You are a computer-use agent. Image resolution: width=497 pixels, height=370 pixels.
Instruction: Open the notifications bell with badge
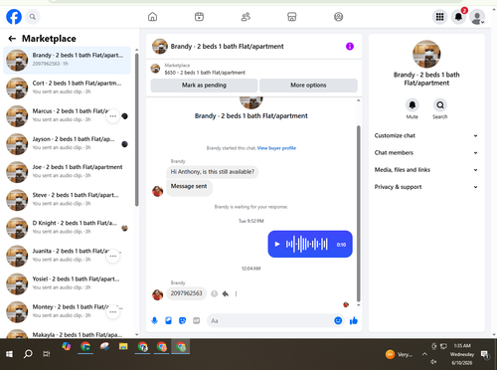(x=458, y=17)
